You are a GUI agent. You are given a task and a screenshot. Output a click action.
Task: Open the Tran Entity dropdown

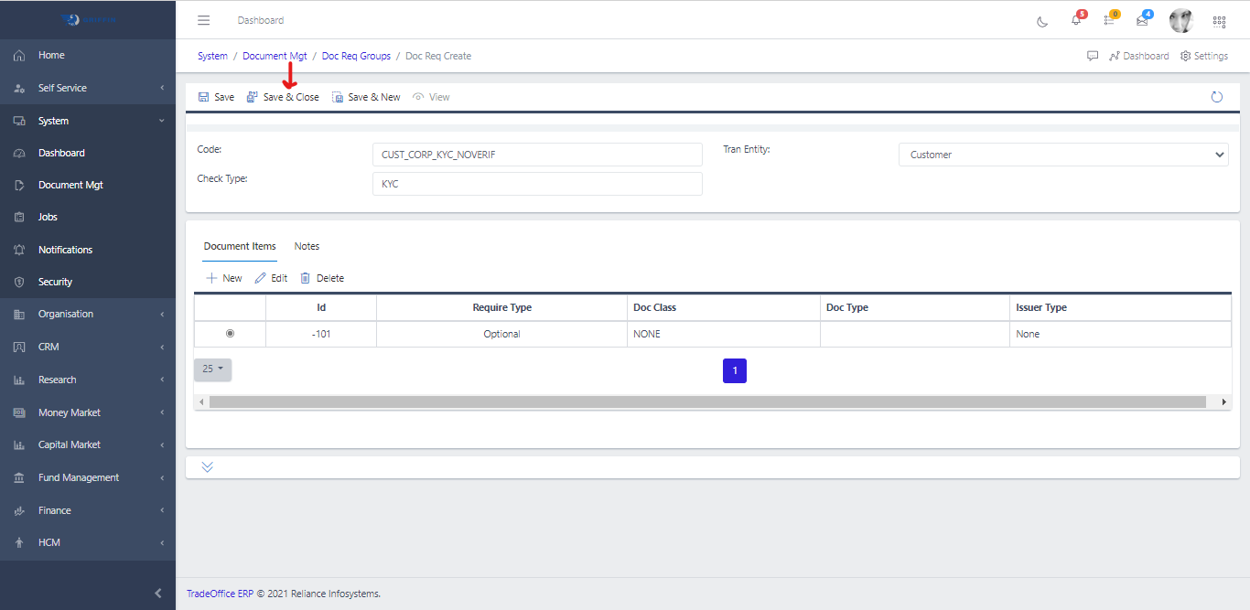click(1063, 155)
